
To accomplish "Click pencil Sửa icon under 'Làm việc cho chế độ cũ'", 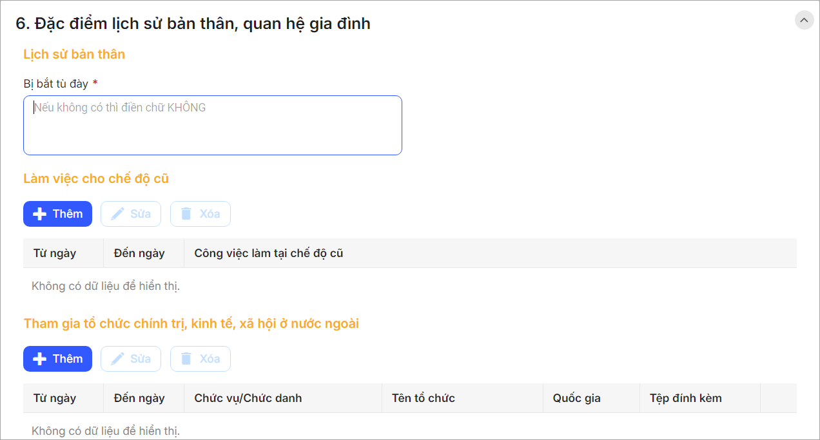I will tap(117, 214).
